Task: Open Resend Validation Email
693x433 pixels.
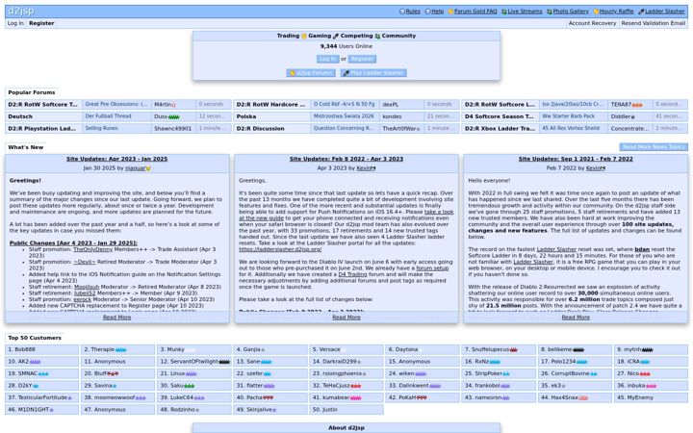Action: (654, 23)
